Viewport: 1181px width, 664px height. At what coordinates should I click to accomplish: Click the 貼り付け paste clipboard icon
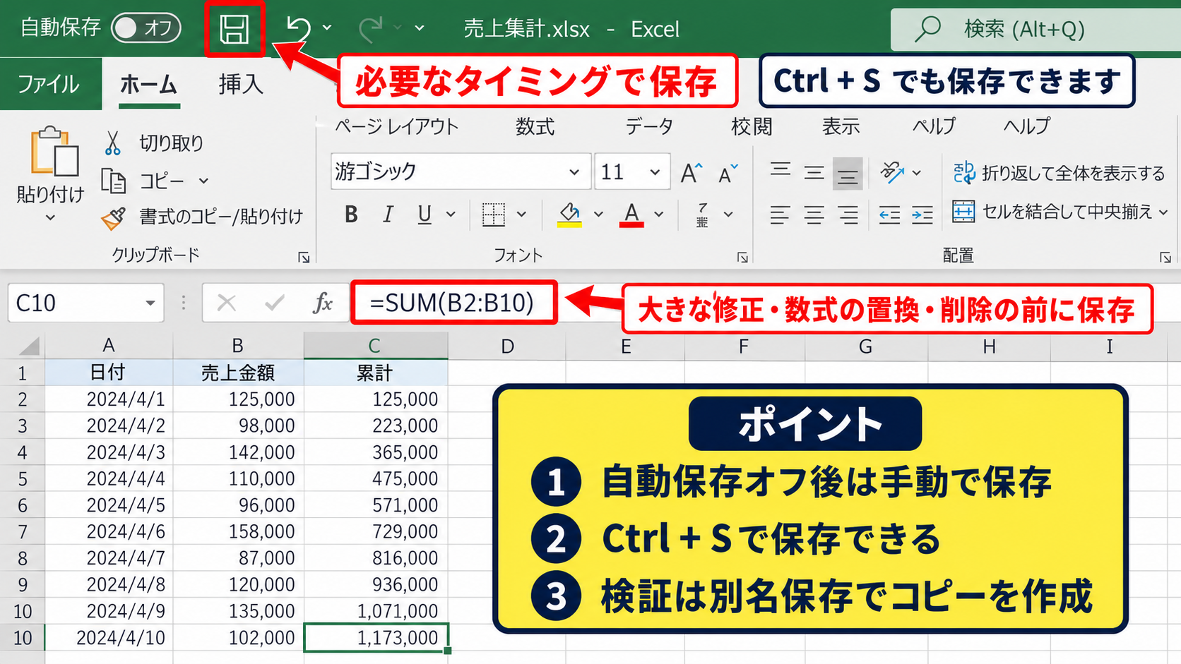click(x=54, y=151)
